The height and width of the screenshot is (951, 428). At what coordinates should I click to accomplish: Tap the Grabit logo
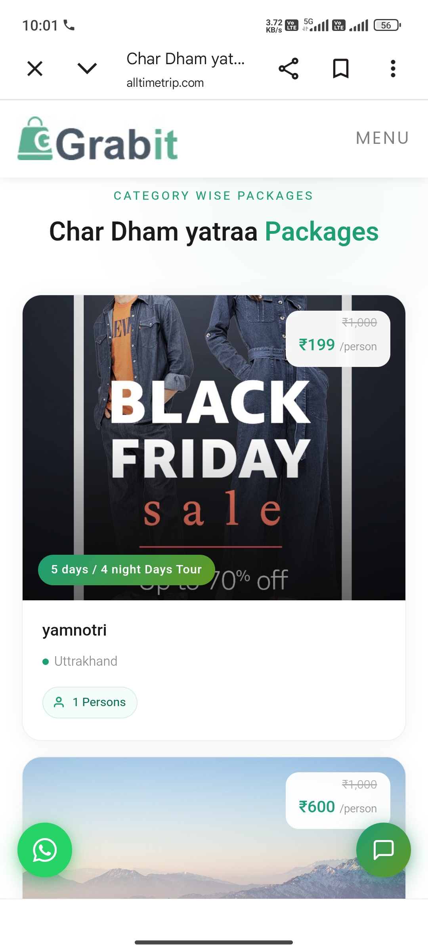tap(97, 139)
